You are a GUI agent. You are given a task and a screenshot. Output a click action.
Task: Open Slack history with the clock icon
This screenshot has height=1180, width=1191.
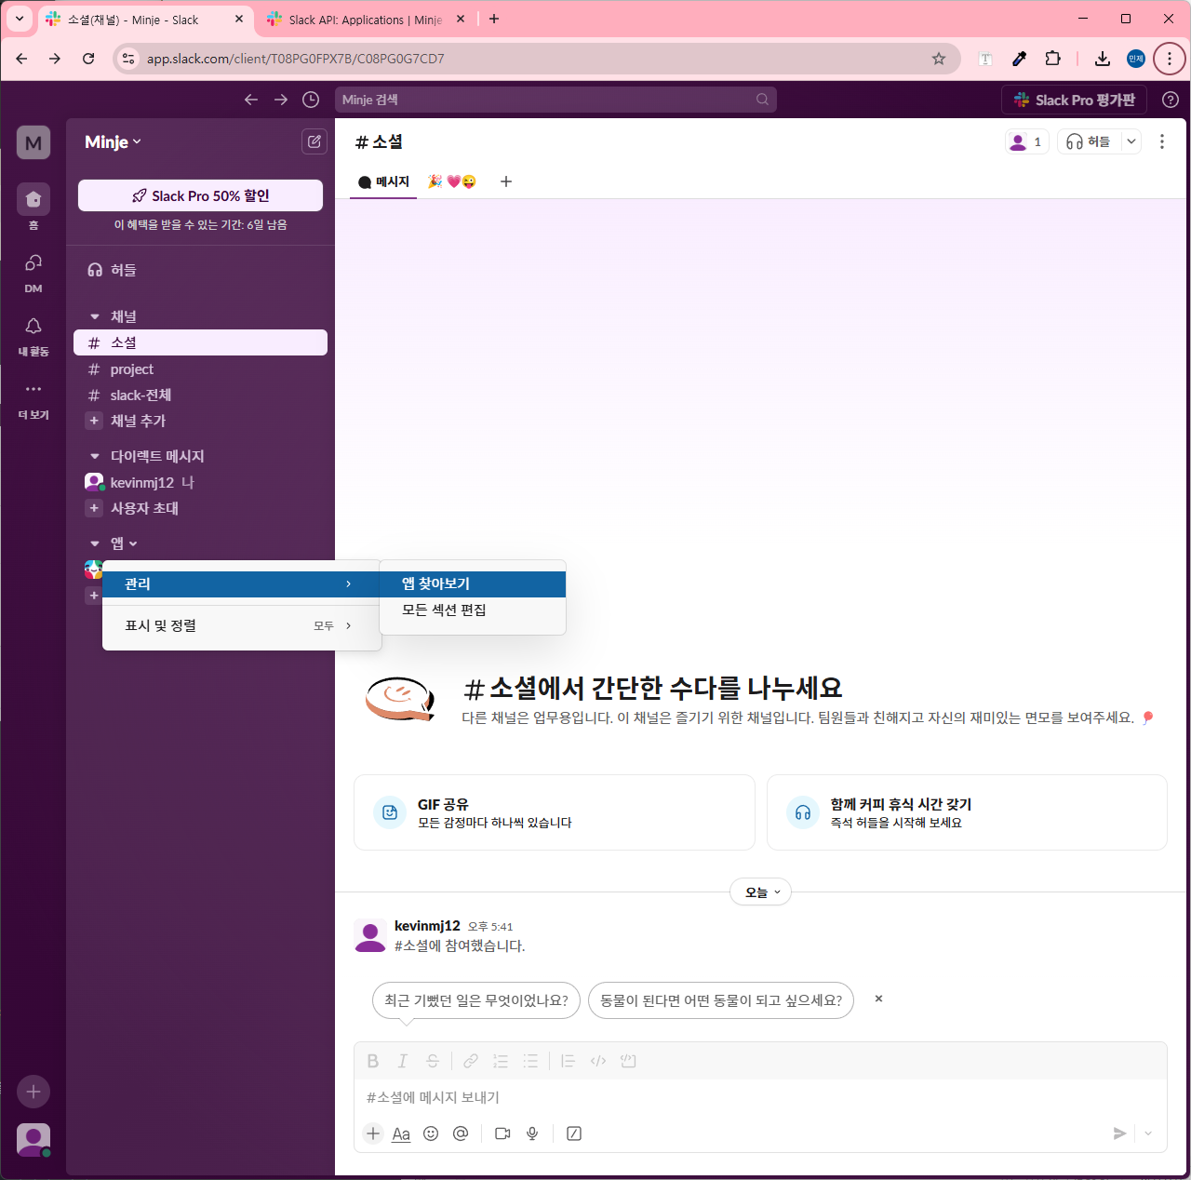(x=311, y=100)
